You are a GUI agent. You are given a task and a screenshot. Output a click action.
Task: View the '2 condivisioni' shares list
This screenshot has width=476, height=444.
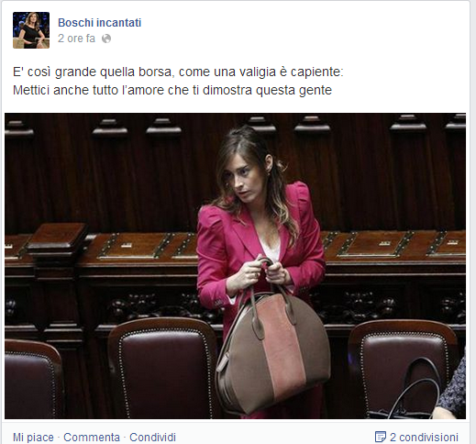click(x=424, y=437)
